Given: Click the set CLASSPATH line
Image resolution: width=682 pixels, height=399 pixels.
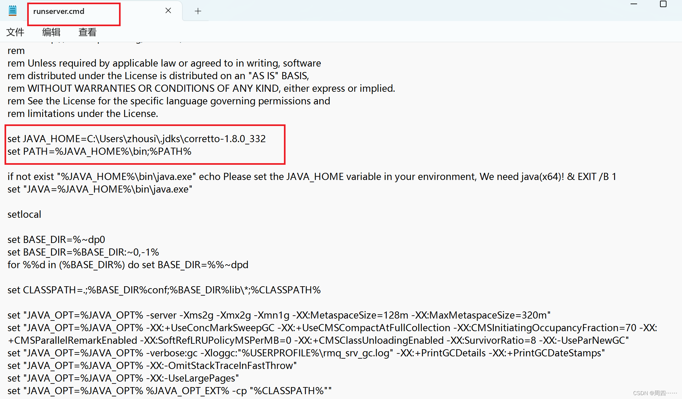Looking at the screenshot, I should pyautogui.click(x=164, y=290).
